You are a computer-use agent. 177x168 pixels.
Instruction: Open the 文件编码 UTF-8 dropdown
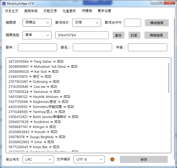[x=89, y=159]
